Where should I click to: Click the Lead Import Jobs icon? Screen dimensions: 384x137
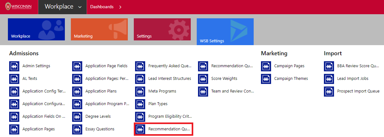(x=329, y=79)
